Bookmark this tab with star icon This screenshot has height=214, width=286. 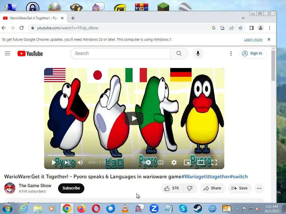pos(240,28)
